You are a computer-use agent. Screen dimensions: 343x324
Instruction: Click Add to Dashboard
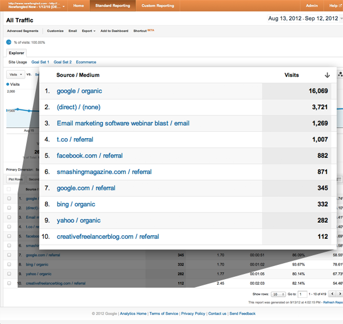point(114,31)
